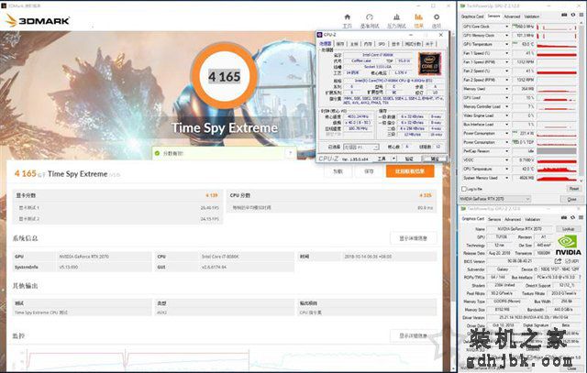
Task: Click refresh icon in lower GPU-Z window
Action: tap(572, 217)
